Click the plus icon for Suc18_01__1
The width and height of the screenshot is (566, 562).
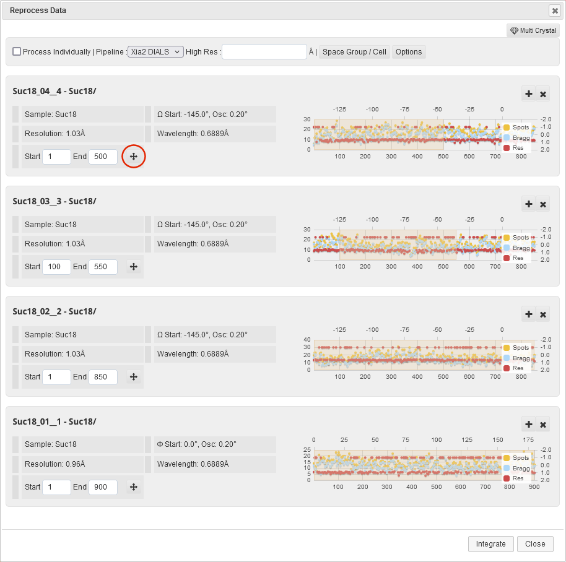(x=528, y=425)
